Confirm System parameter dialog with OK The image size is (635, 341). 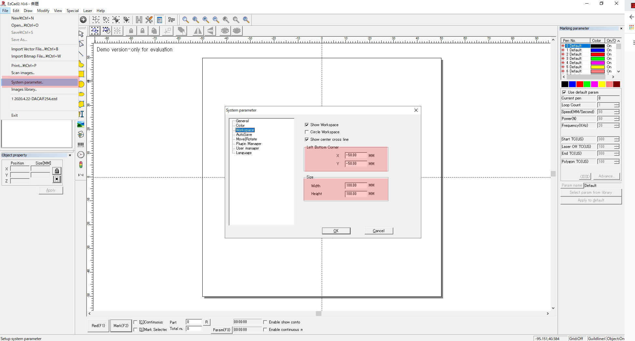pos(336,231)
